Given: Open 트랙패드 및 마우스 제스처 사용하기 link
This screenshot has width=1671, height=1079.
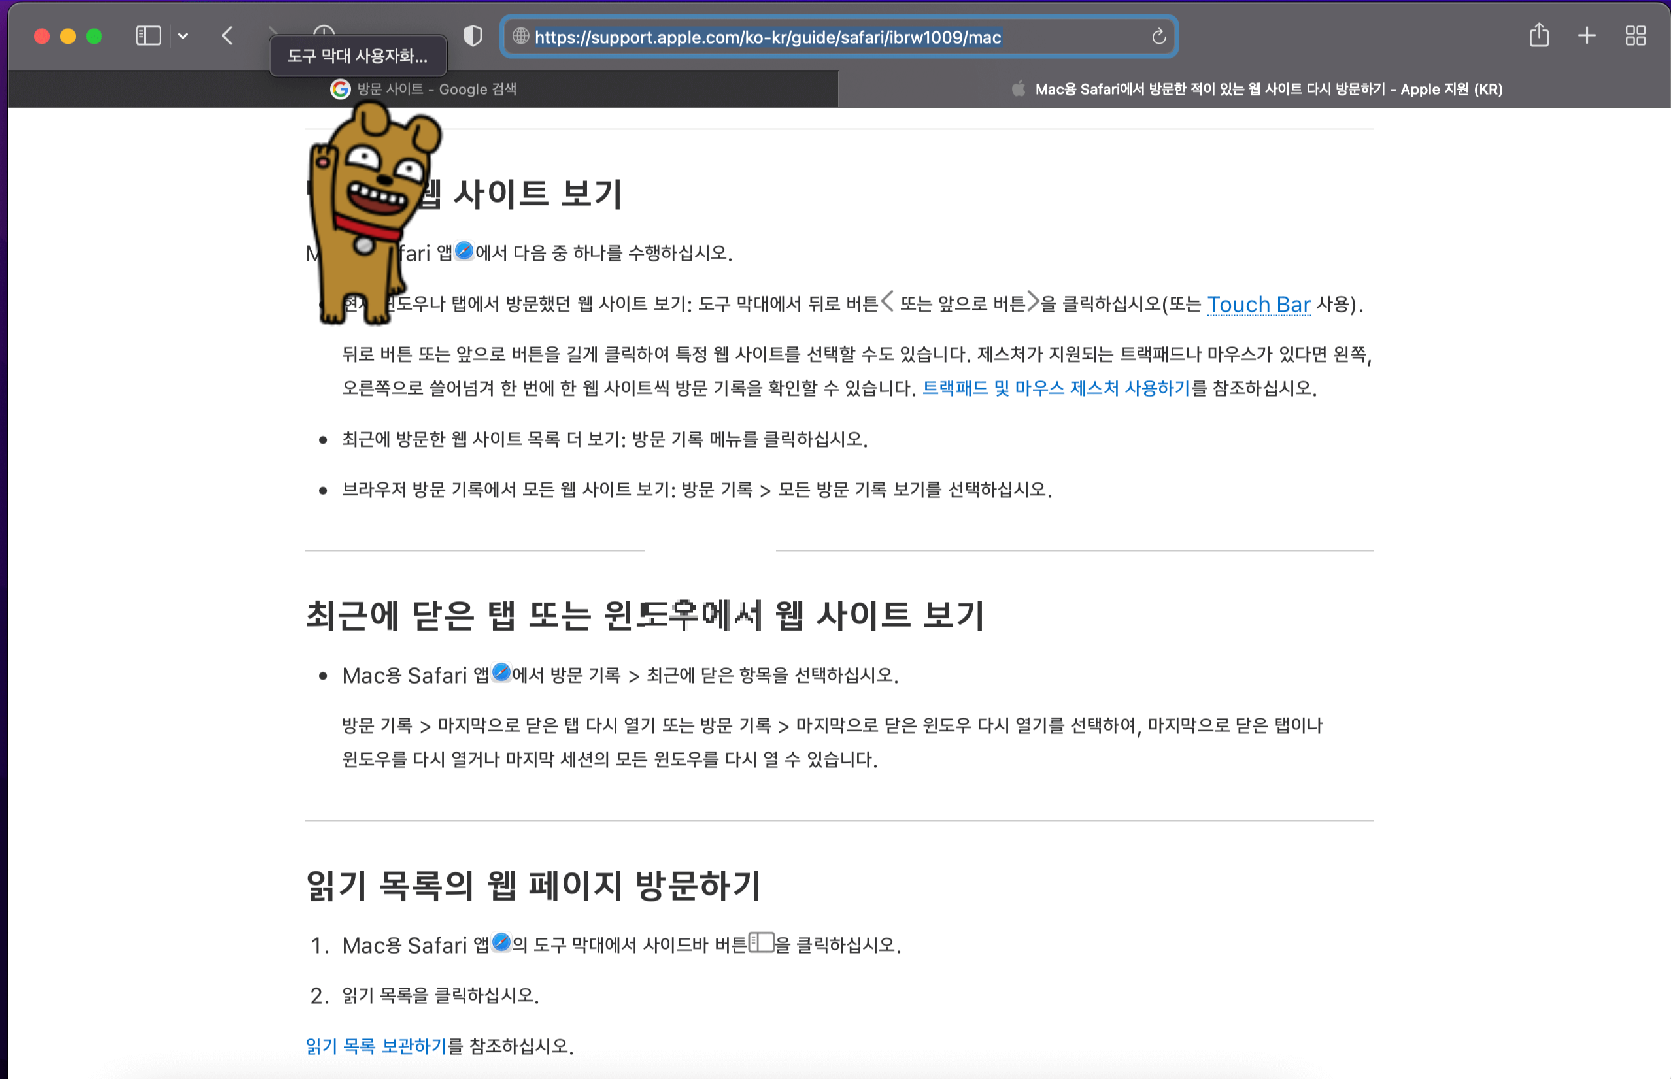Looking at the screenshot, I should (1056, 388).
